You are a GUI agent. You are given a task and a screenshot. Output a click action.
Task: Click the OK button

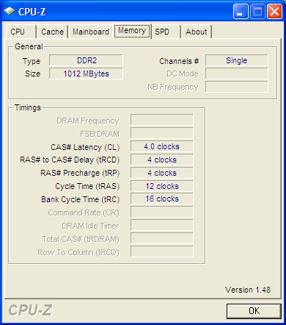(x=254, y=311)
